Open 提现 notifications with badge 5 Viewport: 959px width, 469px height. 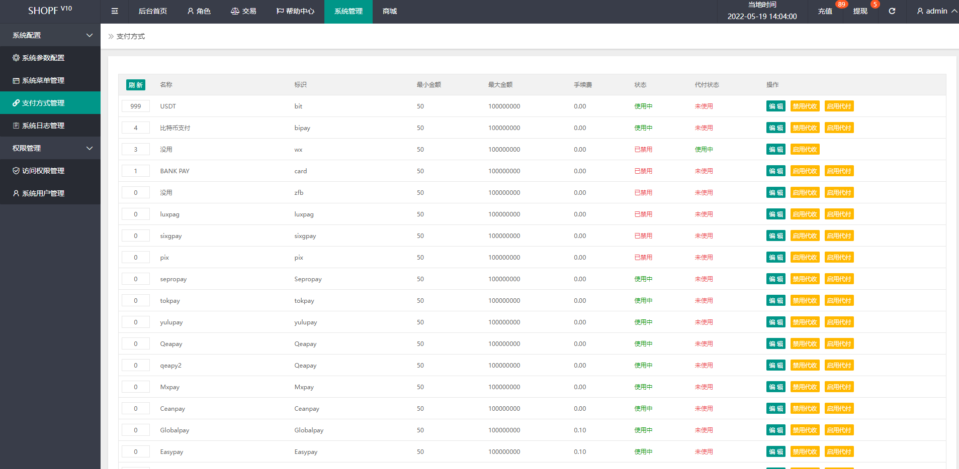[x=860, y=11]
